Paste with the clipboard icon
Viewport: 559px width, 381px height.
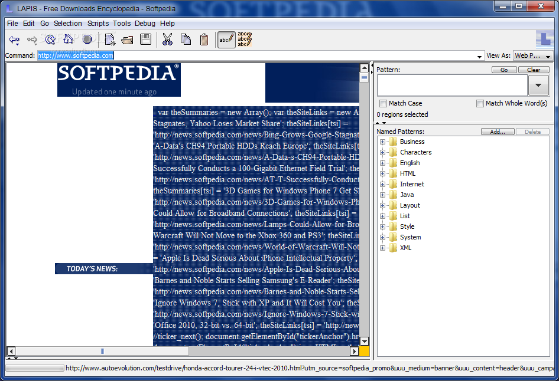click(204, 39)
